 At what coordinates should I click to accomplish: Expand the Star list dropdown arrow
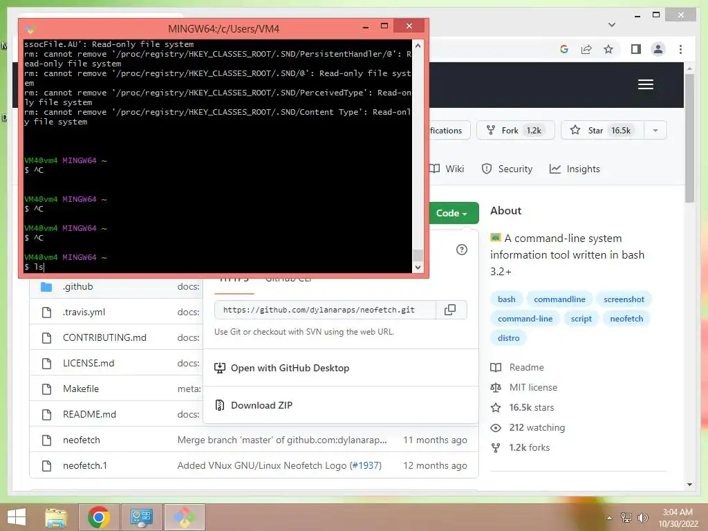655,131
